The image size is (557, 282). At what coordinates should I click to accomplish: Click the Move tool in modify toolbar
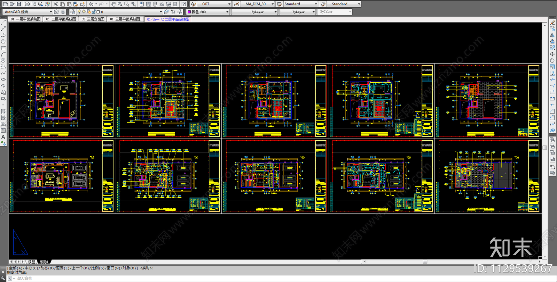tap(552, 54)
